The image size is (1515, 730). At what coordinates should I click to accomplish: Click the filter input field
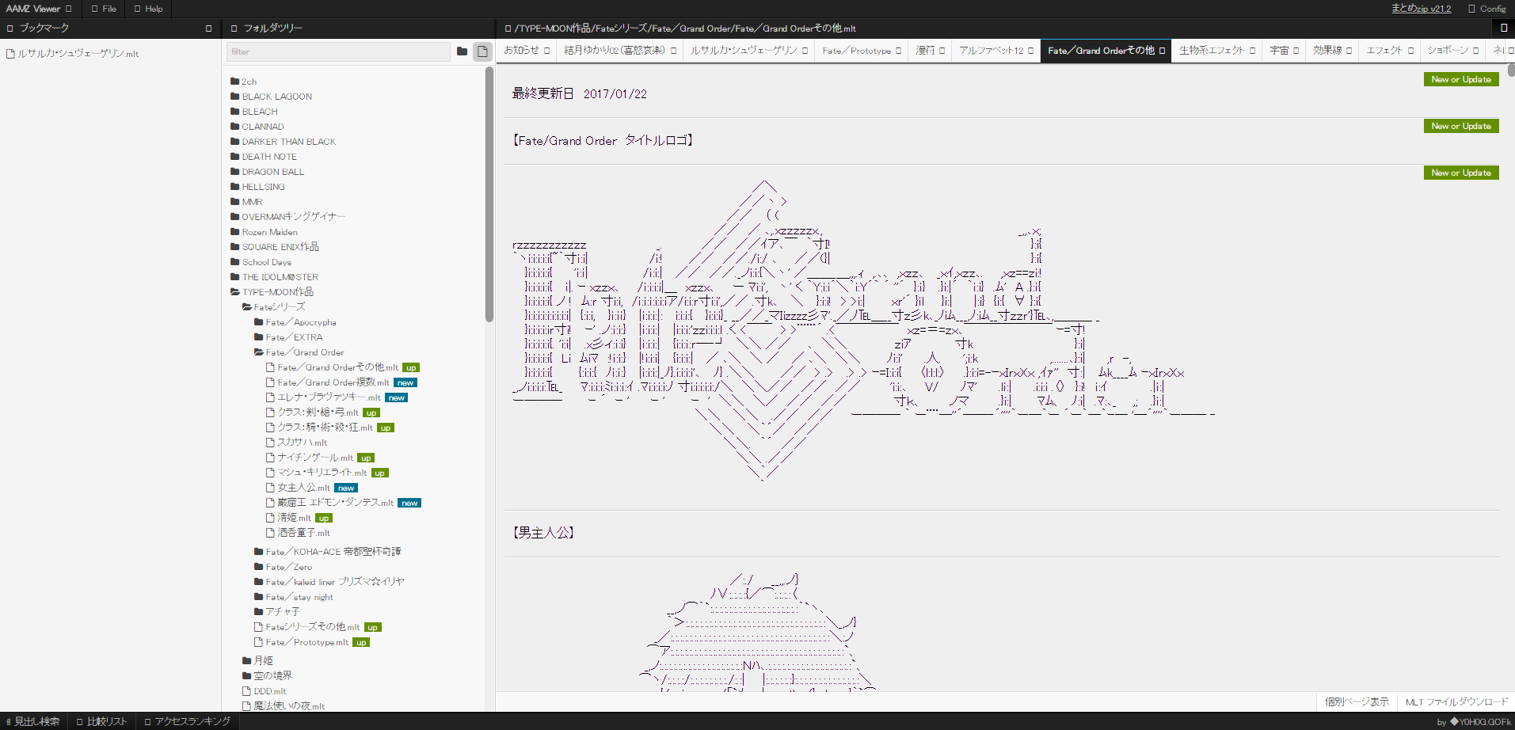(338, 51)
